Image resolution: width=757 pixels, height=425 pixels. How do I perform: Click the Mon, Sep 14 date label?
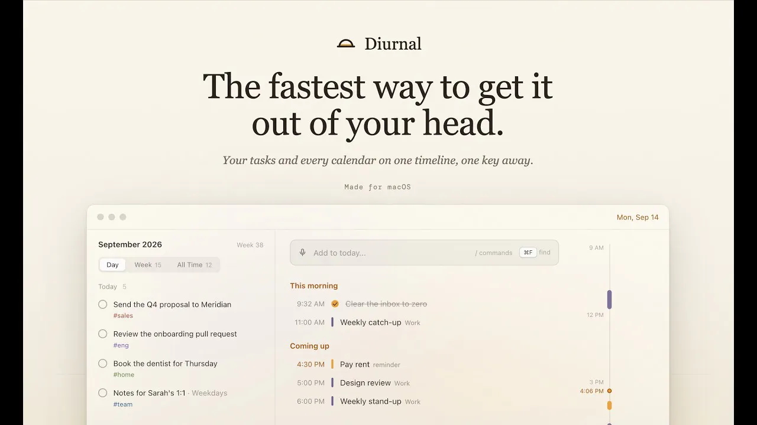click(638, 217)
